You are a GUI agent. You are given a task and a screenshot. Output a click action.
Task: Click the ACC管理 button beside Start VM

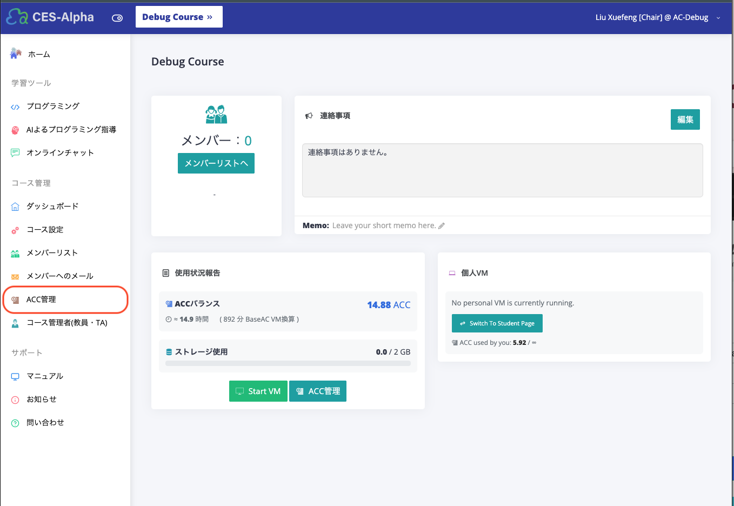point(318,391)
